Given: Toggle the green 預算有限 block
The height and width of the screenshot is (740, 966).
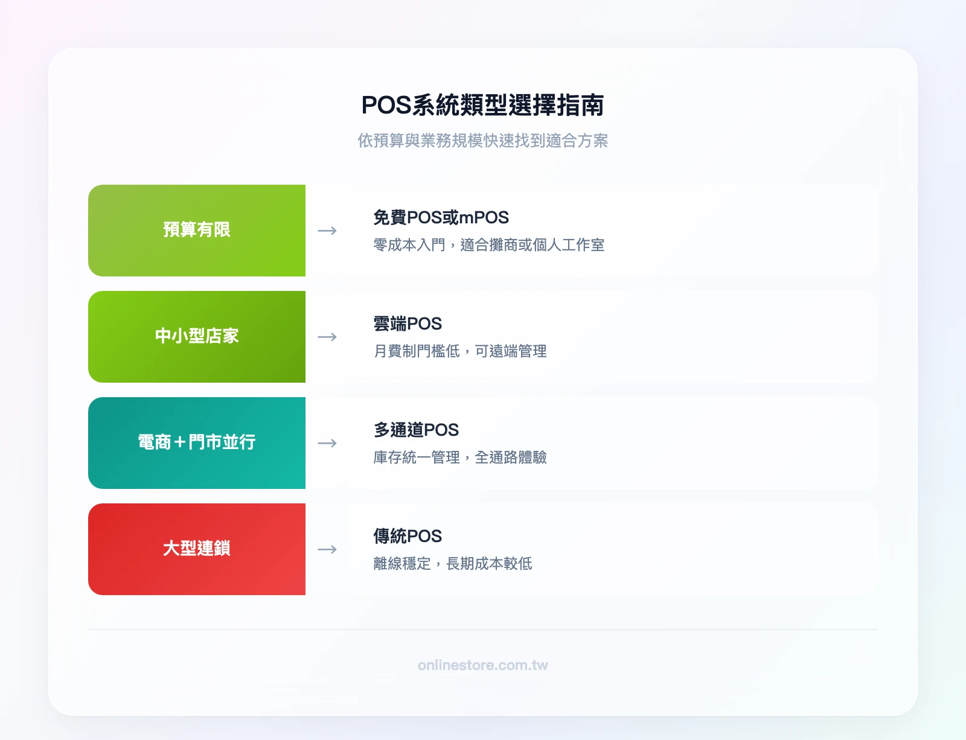Looking at the screenshot, I should coord(197,231).
